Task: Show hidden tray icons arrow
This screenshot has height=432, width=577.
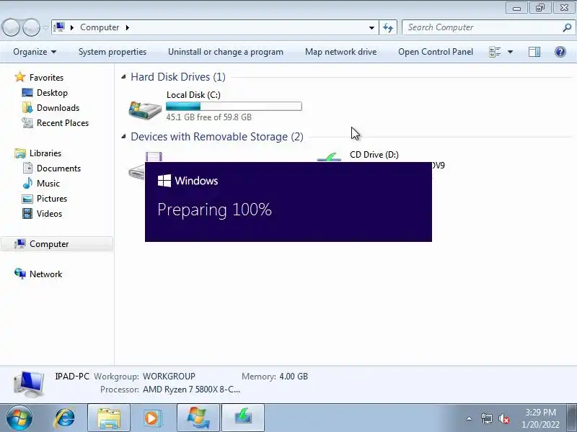Action: (470, 418)
